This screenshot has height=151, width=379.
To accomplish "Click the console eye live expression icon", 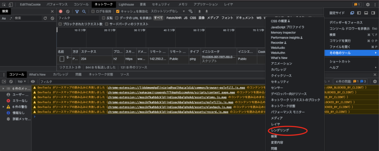I will click(x=33, y=81).
